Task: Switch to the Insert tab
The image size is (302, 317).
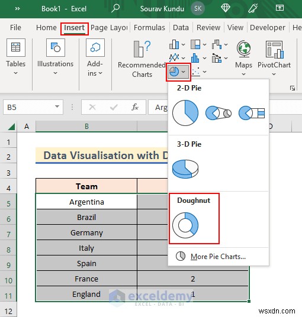Action: click(74, 28)
